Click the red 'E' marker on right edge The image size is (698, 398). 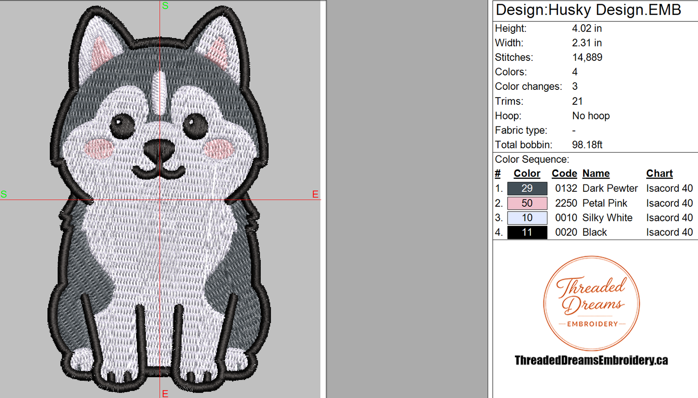(315, 194)
